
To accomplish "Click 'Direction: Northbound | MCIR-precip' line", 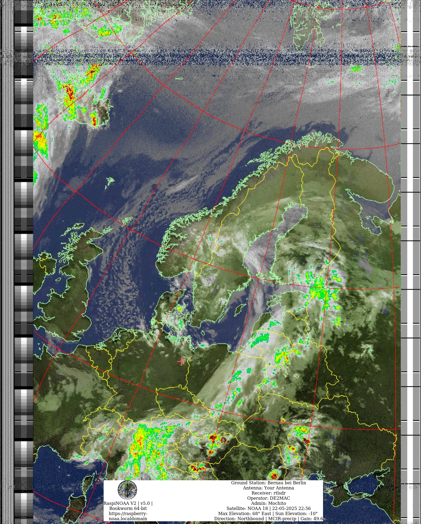I will [x=269, y=519].
